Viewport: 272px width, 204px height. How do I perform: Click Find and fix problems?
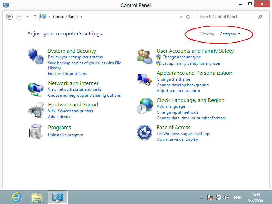point(67,74)
